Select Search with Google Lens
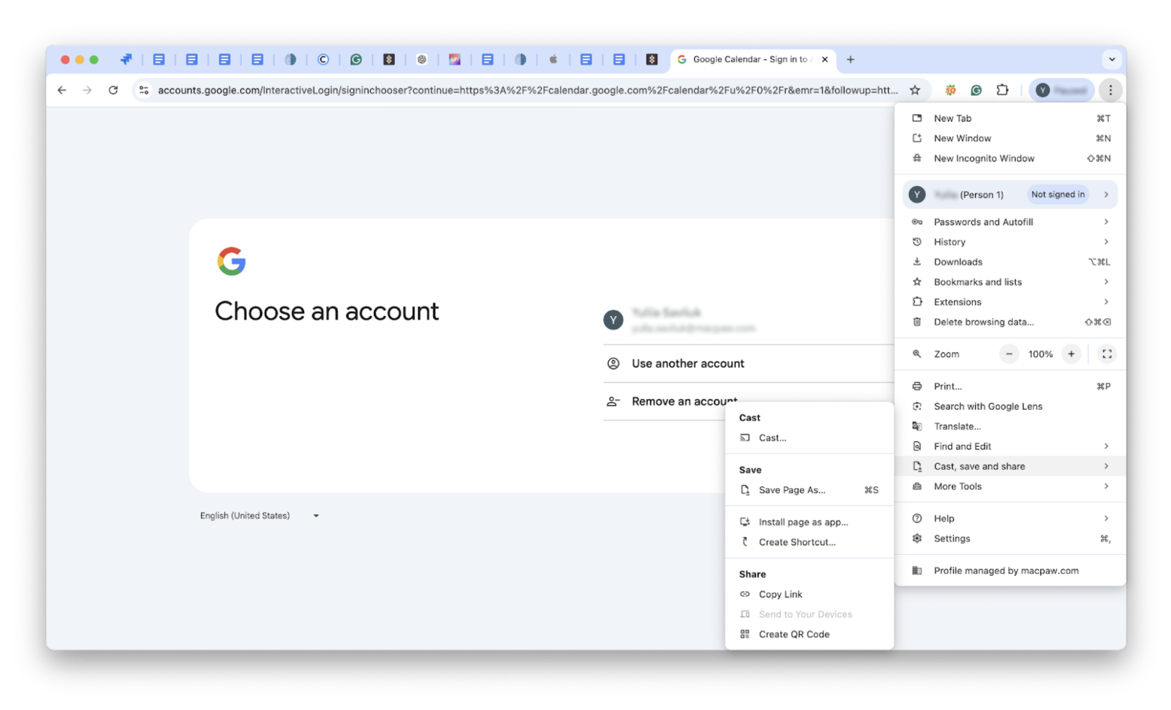Image resolution: width=1171 pixels, height=710 pixels. point(1010,407)
